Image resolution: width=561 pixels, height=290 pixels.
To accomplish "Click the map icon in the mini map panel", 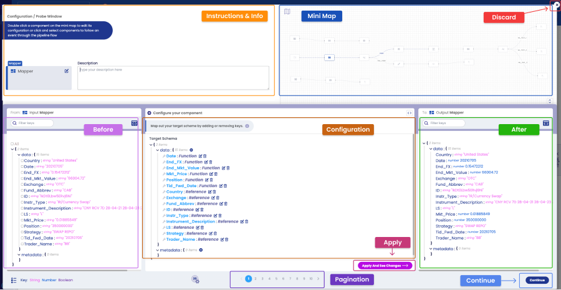I will 287,11.
